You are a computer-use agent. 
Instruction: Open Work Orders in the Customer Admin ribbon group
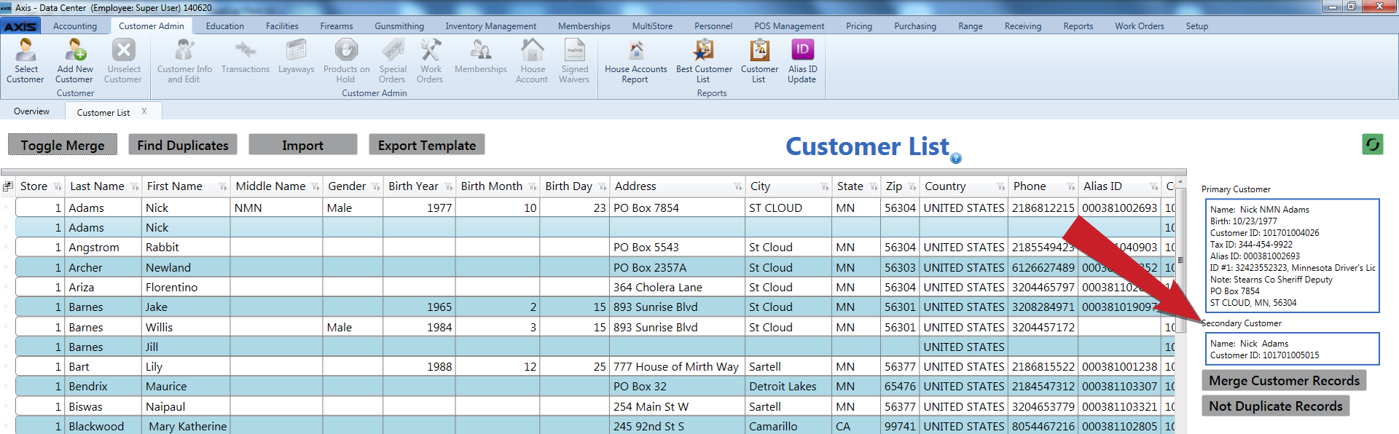pos(430,60)
